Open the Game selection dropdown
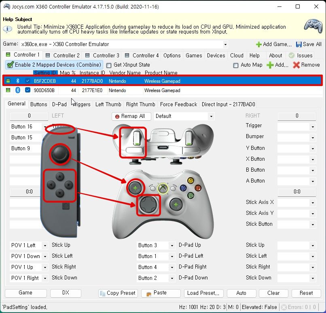This screenshot has height=313, width=326. (x=225, y=44)
